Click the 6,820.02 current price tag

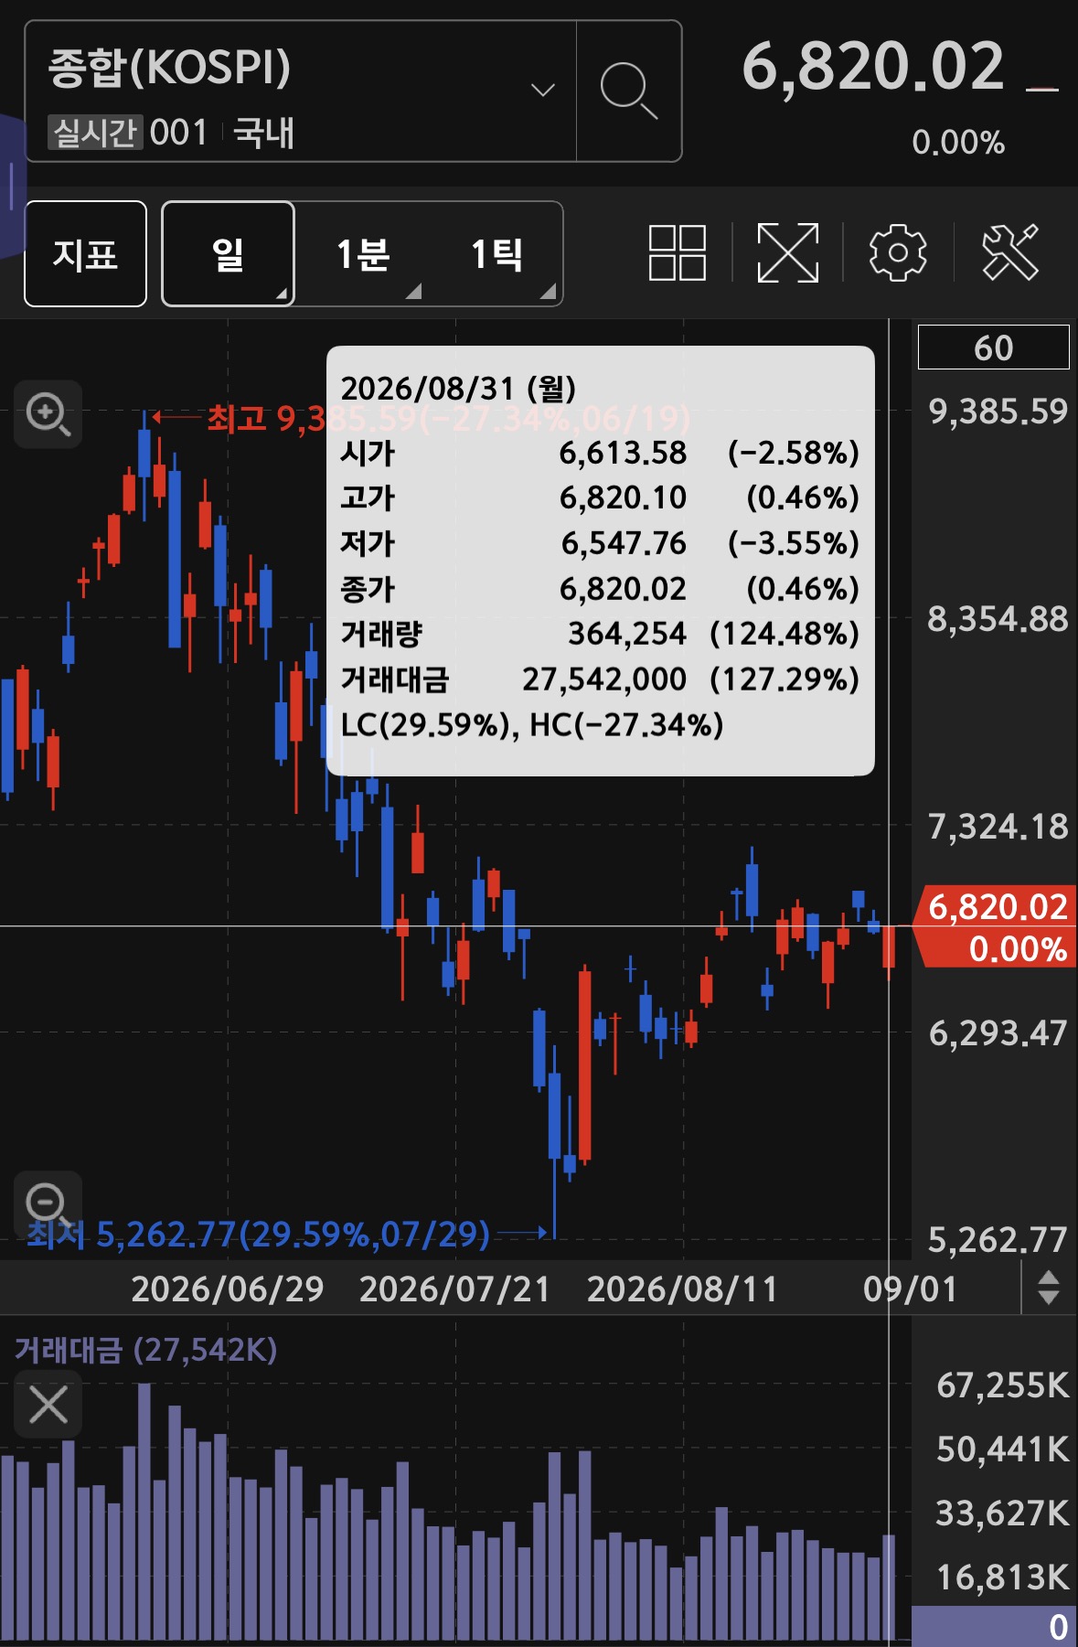[997, 926]
